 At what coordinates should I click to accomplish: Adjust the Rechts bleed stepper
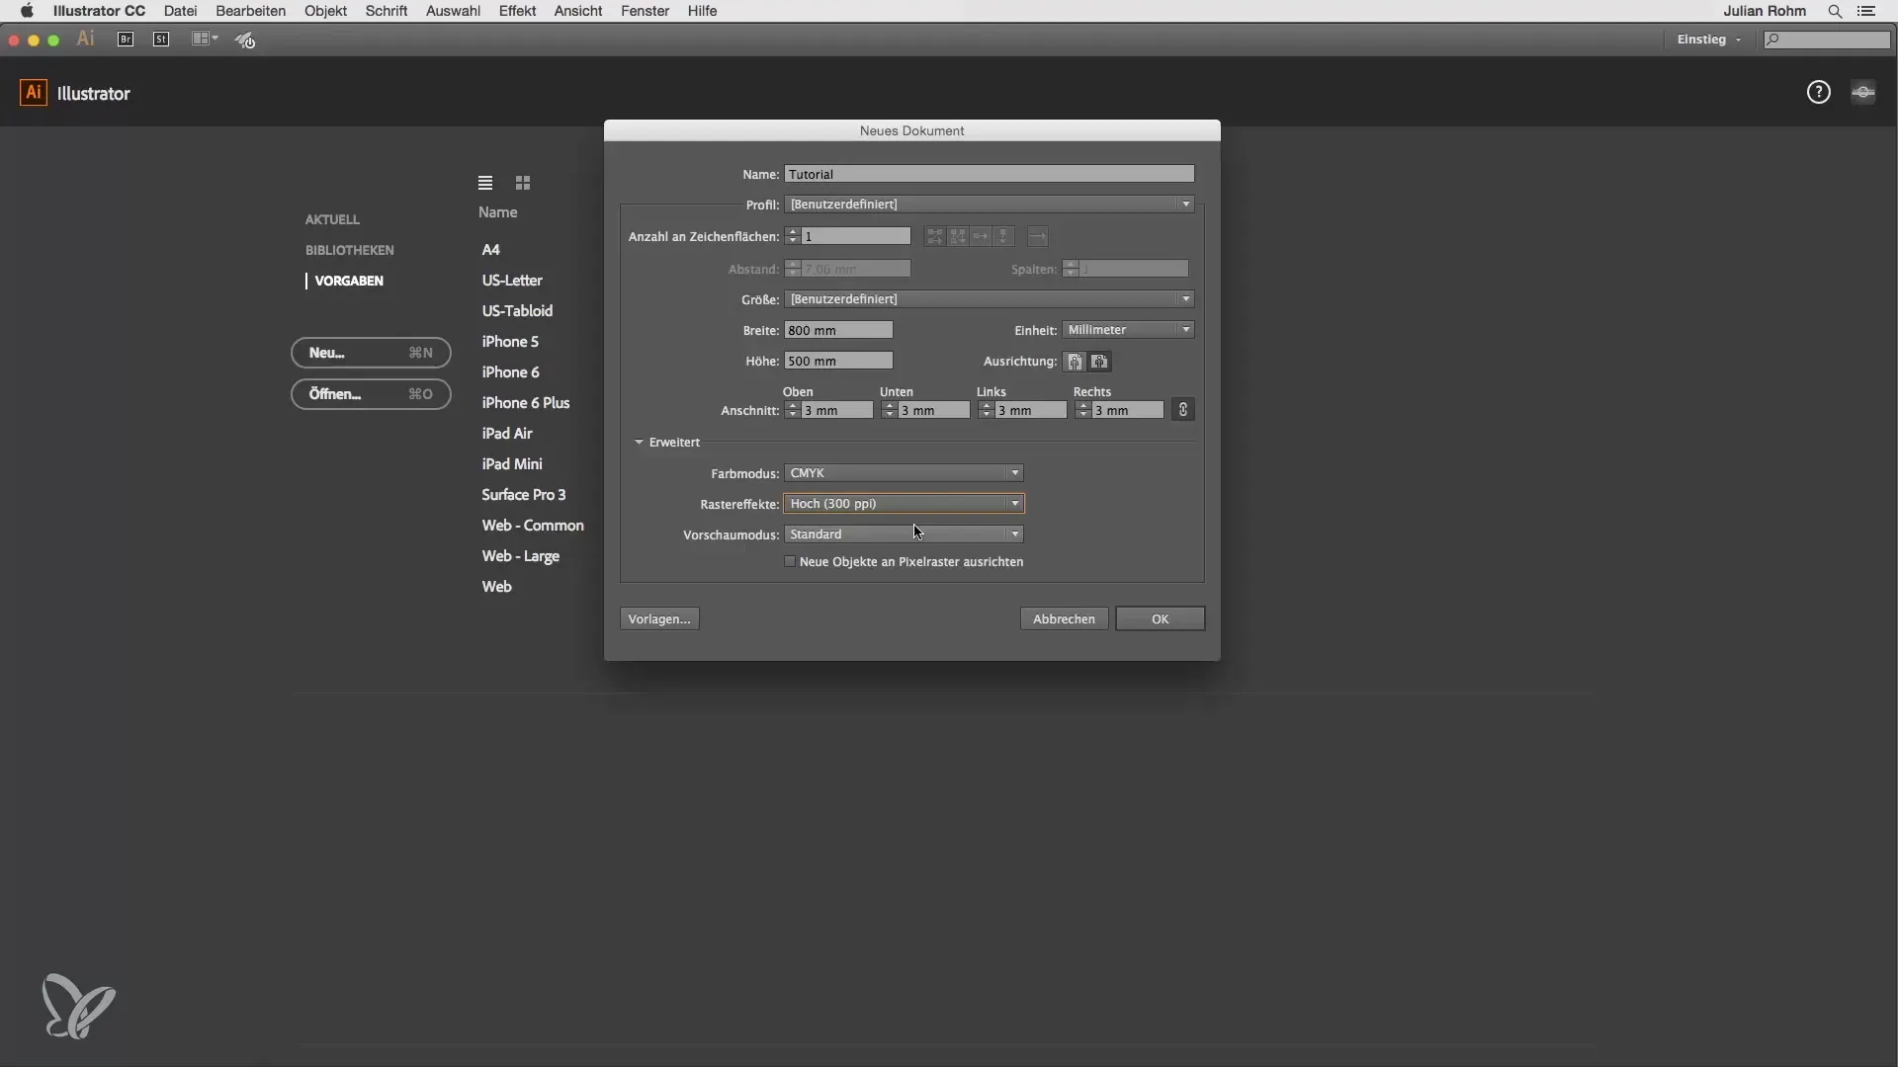(1083, 410)
